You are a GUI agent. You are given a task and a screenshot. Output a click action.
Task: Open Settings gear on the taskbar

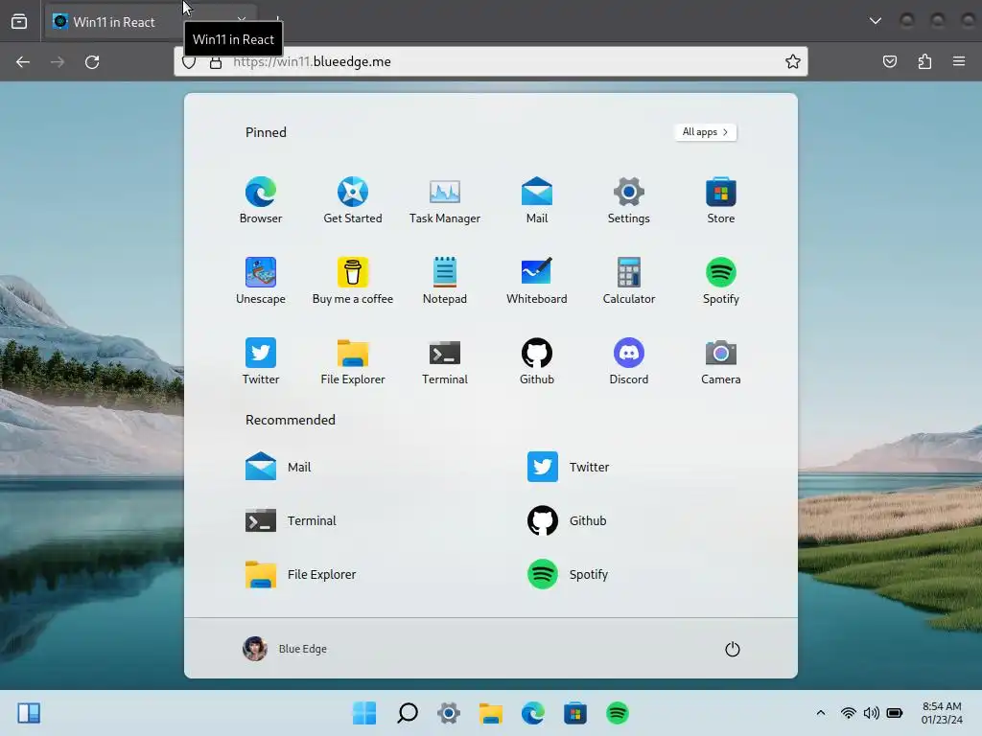pyautogui.click(x=449, y=713)
